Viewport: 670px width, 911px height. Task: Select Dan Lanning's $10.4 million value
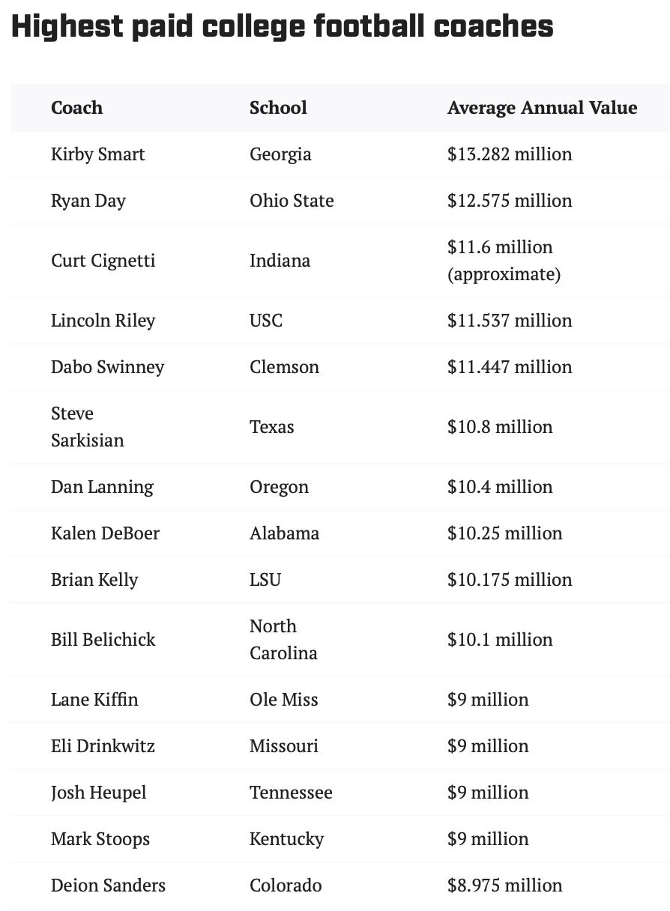pyautogui.click(x=500, y=487)
